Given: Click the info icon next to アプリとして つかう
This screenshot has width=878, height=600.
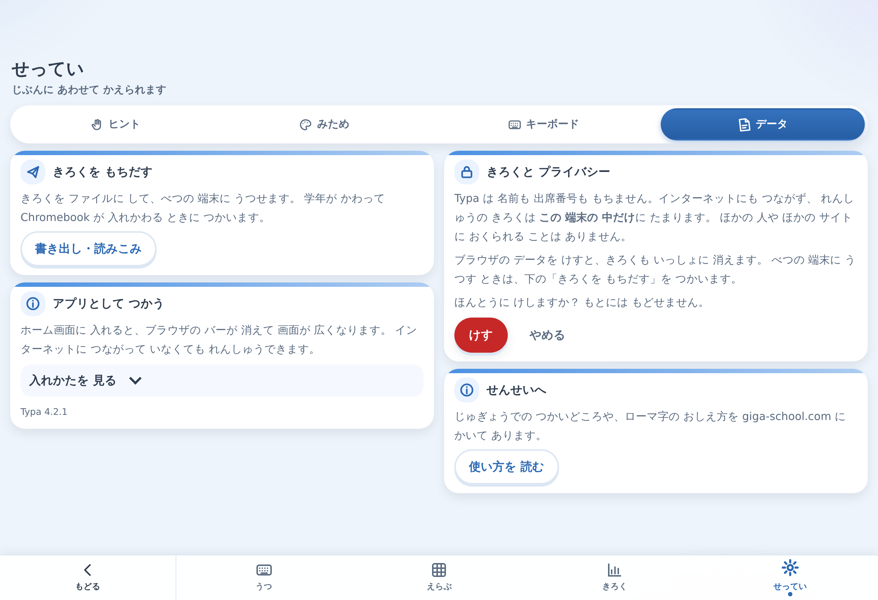Looking at the screenshot, I should point(33,304).
